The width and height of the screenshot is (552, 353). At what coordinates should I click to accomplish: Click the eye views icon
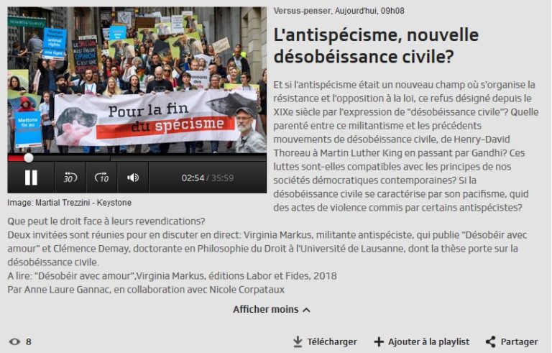point(14,341)
